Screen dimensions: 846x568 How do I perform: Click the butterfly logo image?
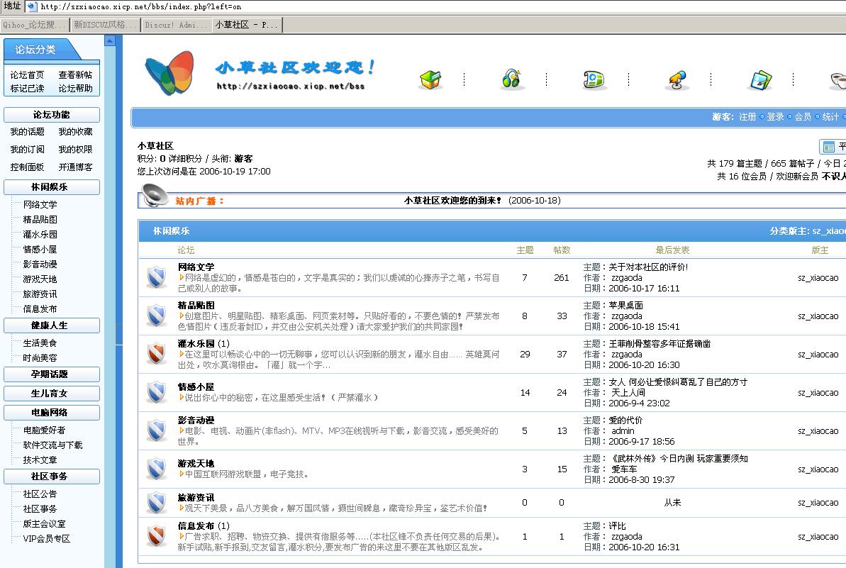170,73
